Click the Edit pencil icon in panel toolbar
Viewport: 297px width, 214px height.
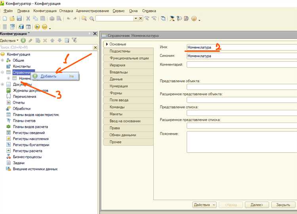pyautogui.click(x=30, y=40)
